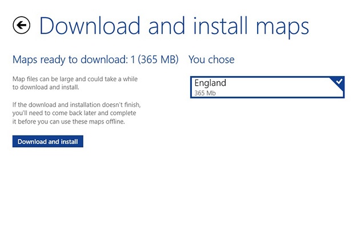Click the blue bottom border of the England tile
This screenshot has height=247, width=361.
click(x=267, y=97)
